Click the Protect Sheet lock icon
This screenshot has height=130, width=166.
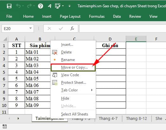coord(55,83)
